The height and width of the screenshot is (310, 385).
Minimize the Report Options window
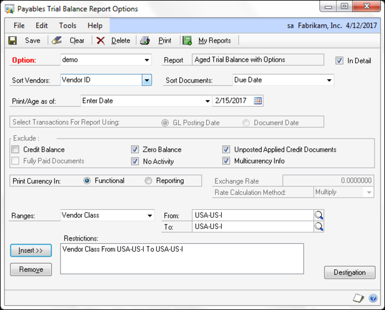click(328, 7)
